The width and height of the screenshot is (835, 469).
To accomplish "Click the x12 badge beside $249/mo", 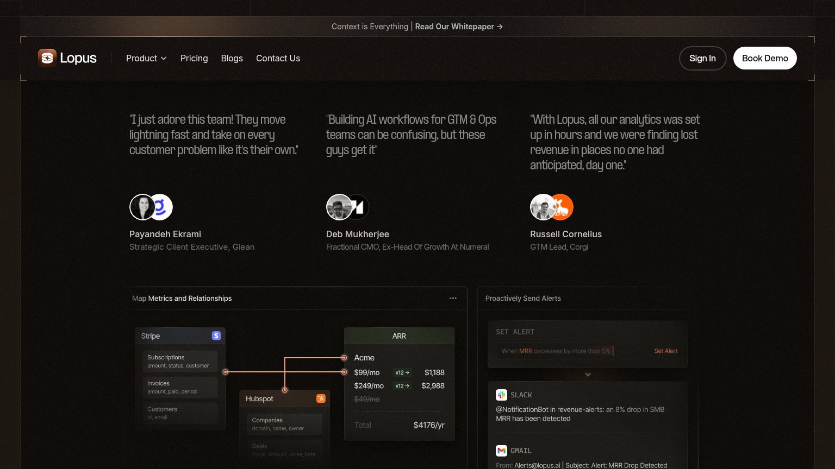I will coord(402,386).
